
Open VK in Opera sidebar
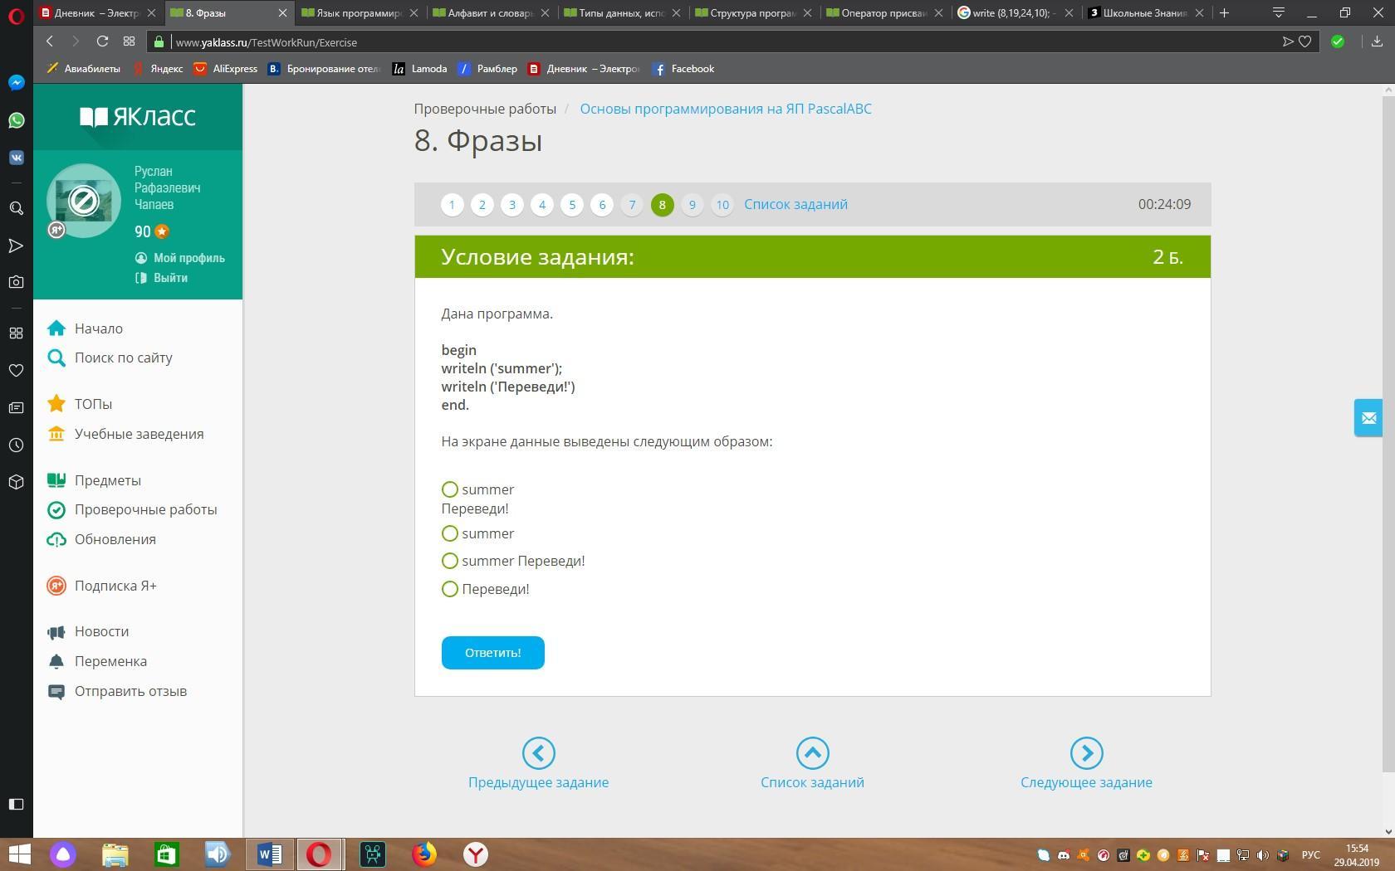coord(16,158)
